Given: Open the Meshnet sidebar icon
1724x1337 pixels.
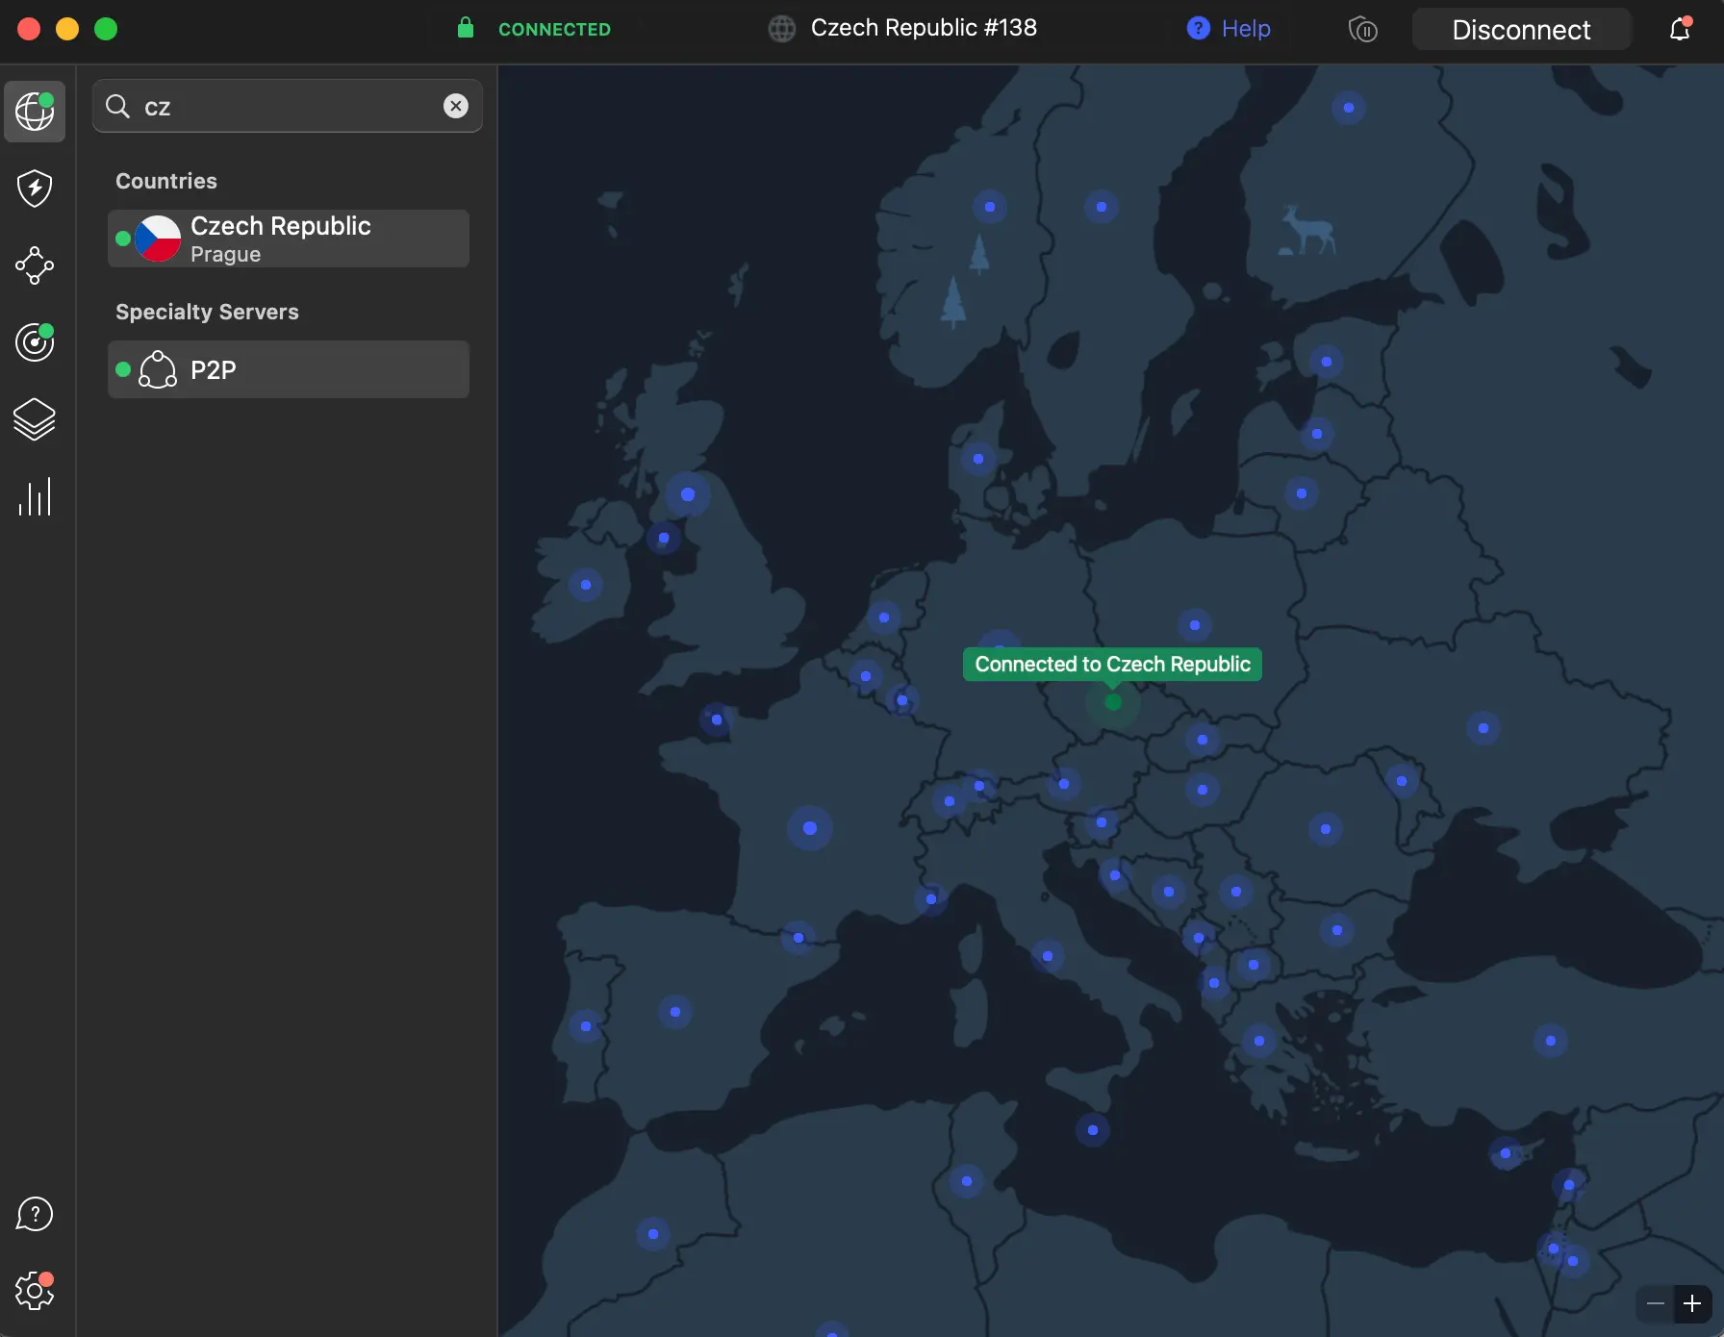Looking at the screenshot, I should click(x=35, y=265).
